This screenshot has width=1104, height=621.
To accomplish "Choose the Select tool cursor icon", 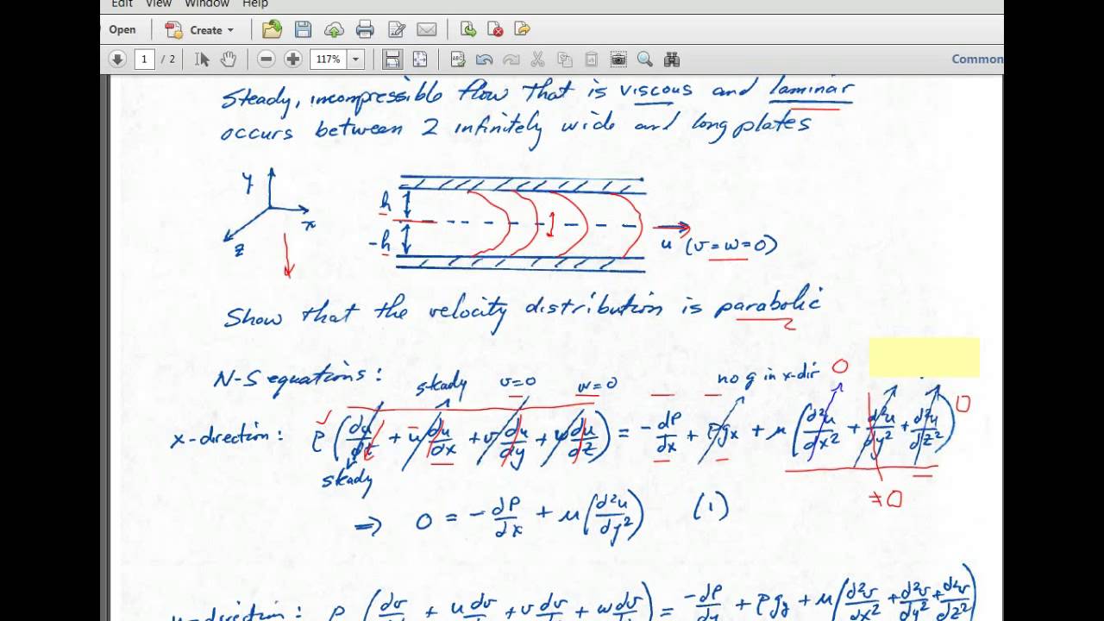I will (x=203, y=60).
